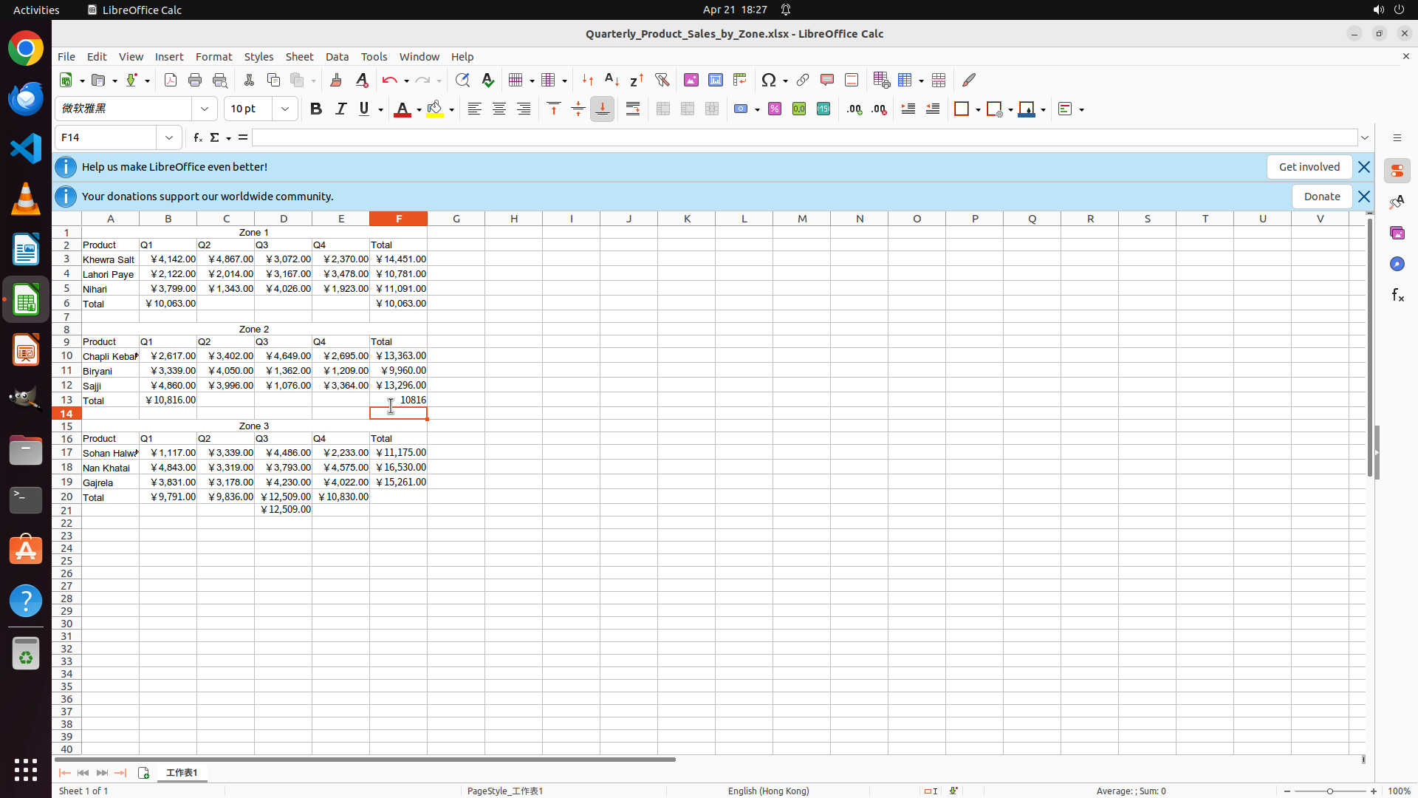Open the AutoFilter tool

coord(662,80)
